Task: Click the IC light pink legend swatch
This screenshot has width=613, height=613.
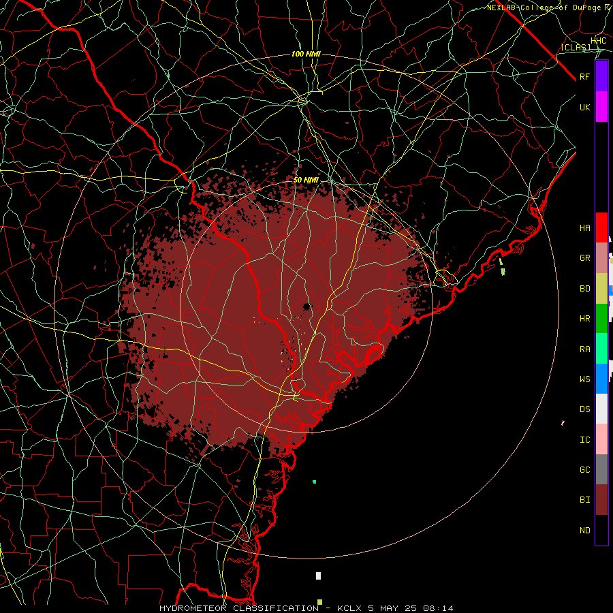Action: [601, 439]
